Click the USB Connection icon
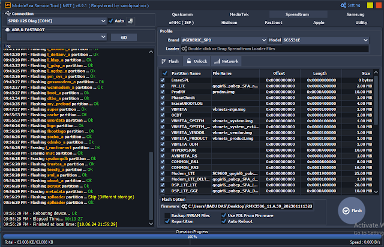This screenshot has height=247, width=384. (8, 13)
